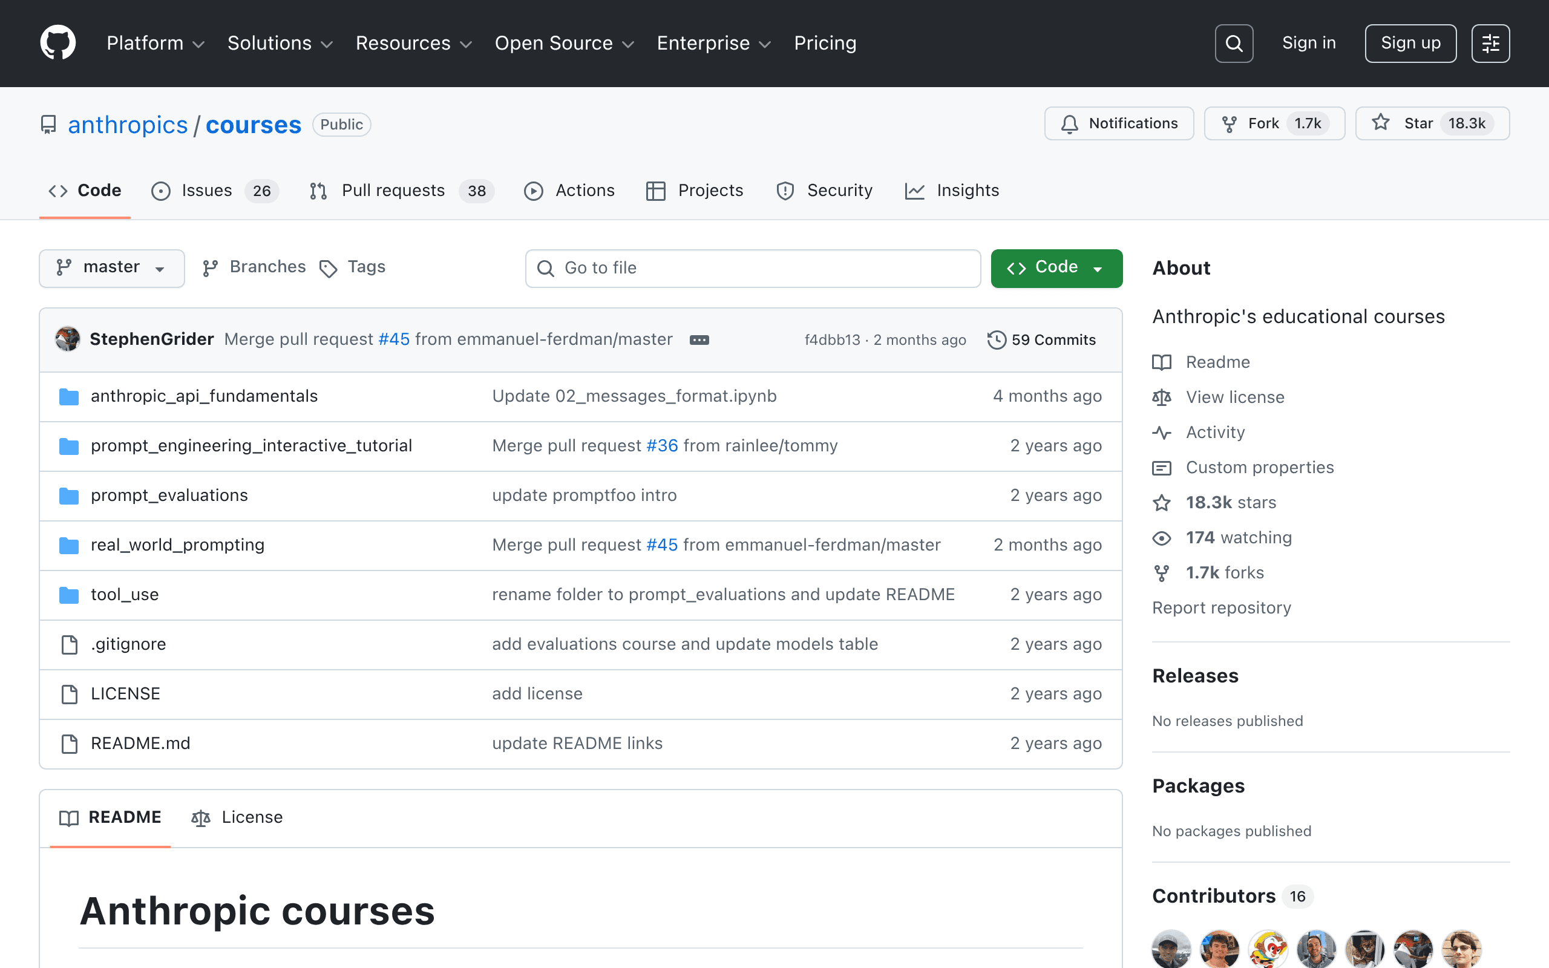Click the real_world_prompting folder icon

point(68,546)
